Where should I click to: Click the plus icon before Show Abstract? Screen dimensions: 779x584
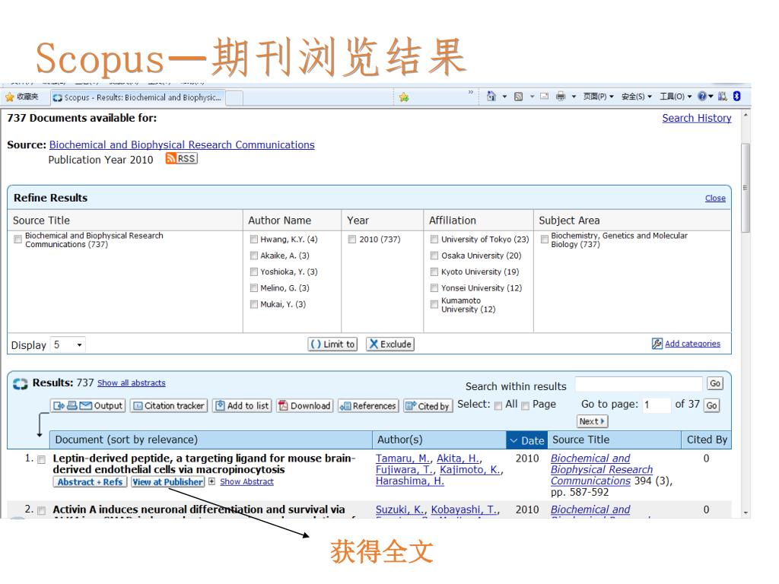(211, 481)
